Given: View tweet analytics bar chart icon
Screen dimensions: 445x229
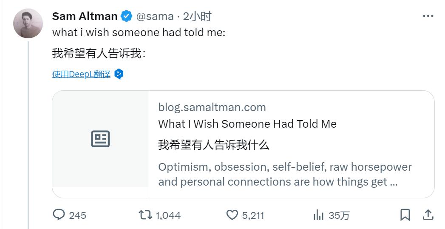Looking at the screenshot, I should coord(318,215).
